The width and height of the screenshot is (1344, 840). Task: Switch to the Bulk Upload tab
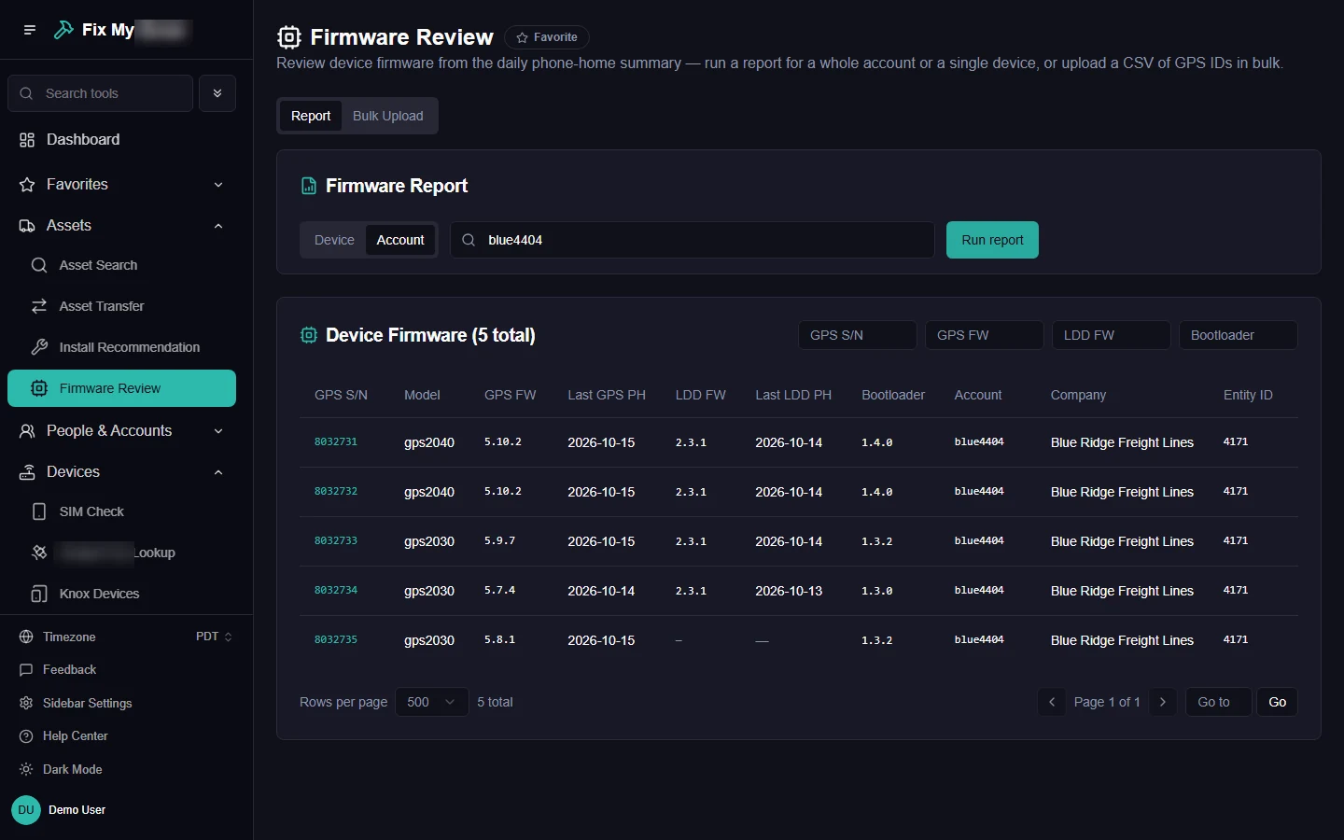point(388,116)
